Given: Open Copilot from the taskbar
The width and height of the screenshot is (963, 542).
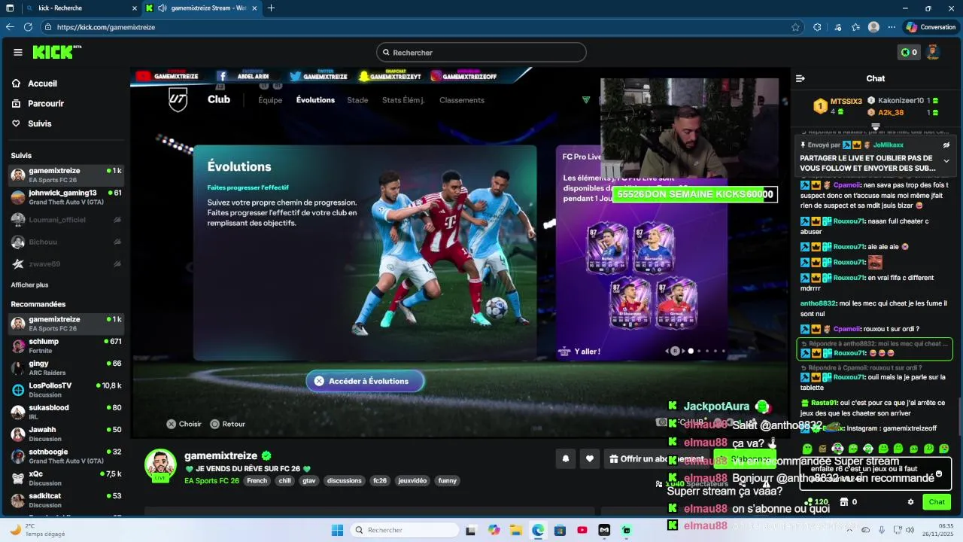Looking at the screenshot, I should (x=494, y=530).
